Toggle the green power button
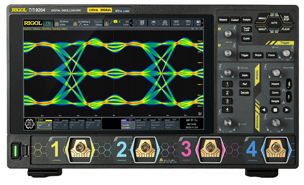This screenshot has width=304, height=185. click(16, 150)
